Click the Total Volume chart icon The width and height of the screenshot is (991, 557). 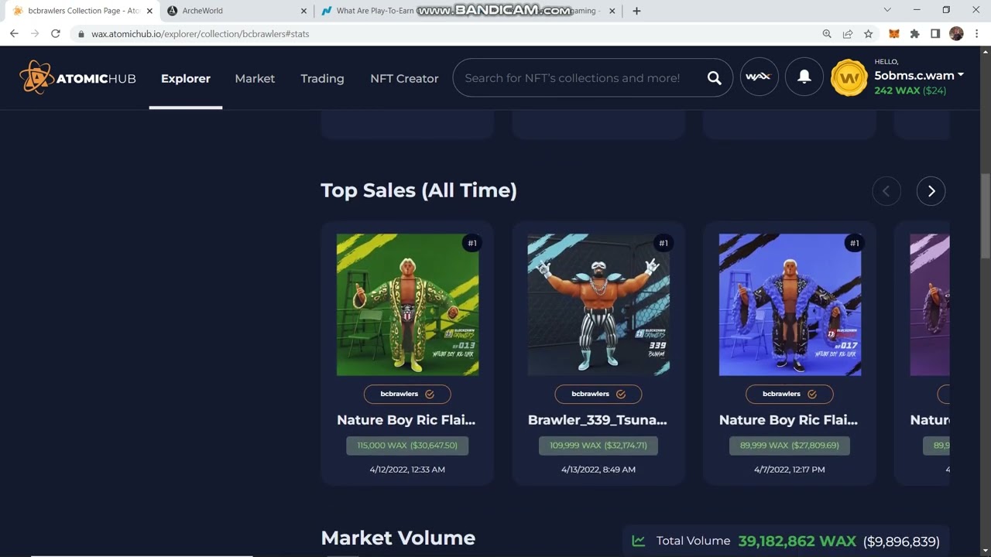tap(639, 542)
